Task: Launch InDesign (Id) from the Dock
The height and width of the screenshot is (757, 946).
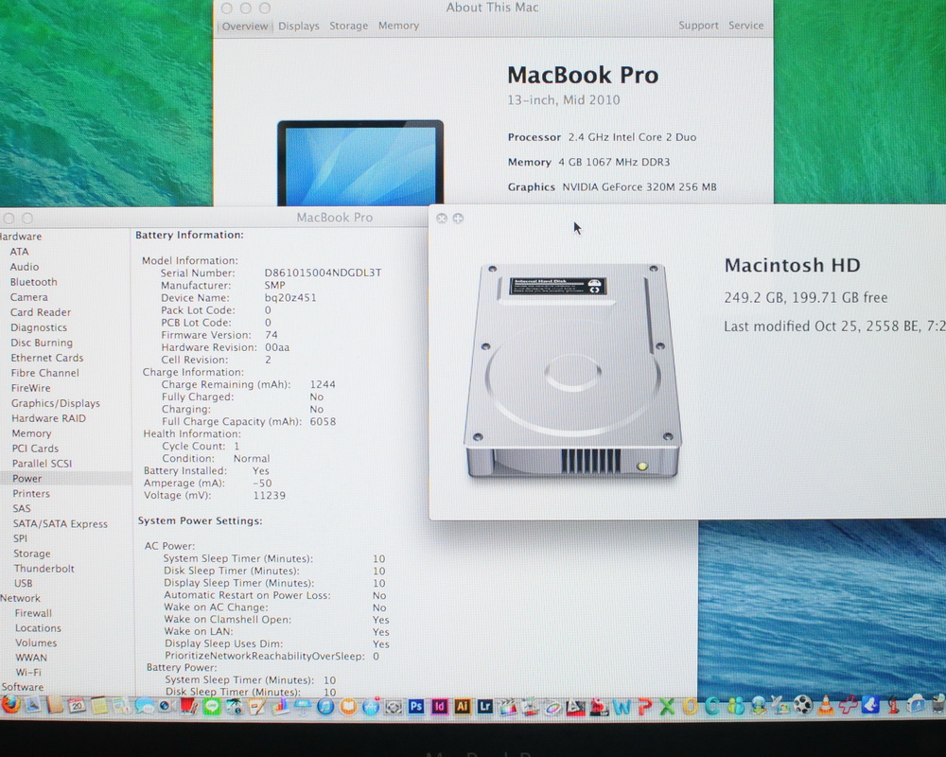Action: pos(439,706)
